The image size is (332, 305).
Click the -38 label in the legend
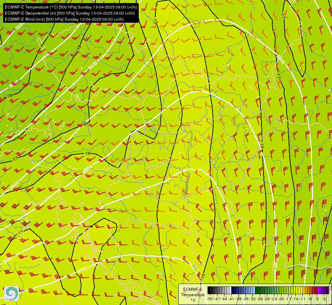coord(238,299)
